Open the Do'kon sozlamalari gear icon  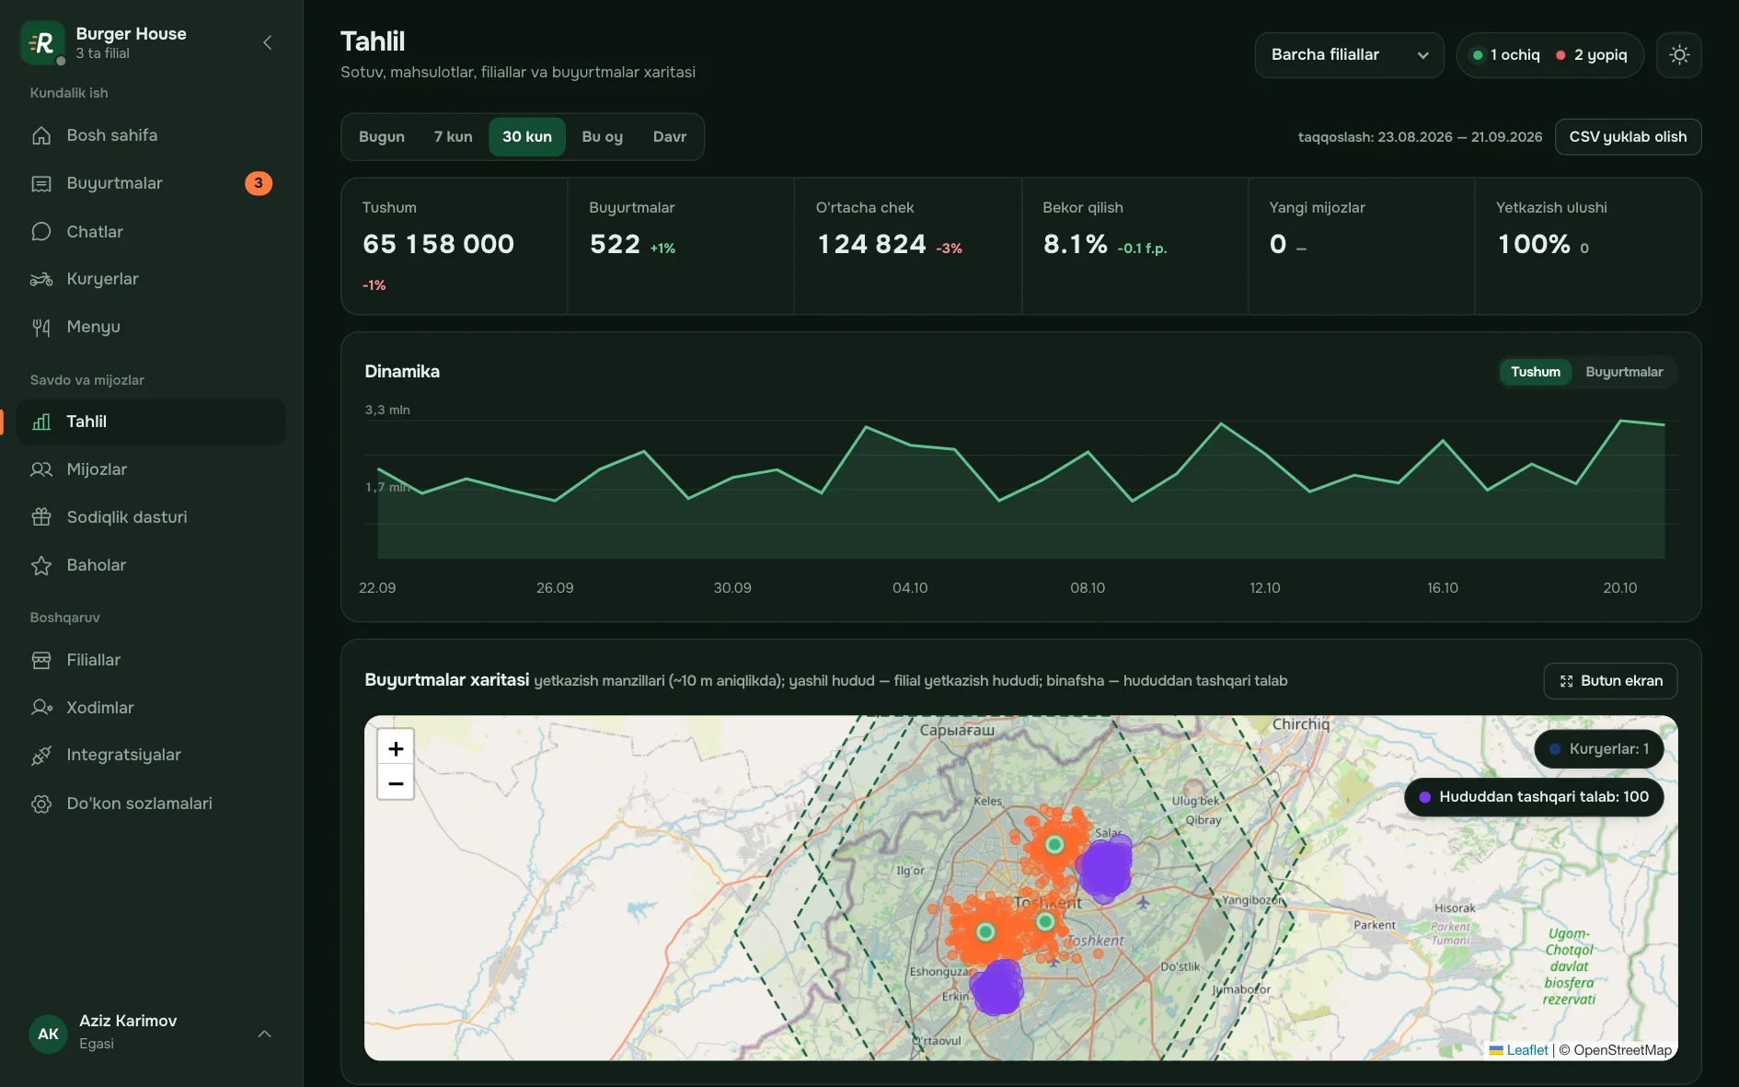41,804
